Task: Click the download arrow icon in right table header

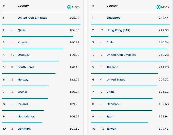Action: tap(158, 7)
